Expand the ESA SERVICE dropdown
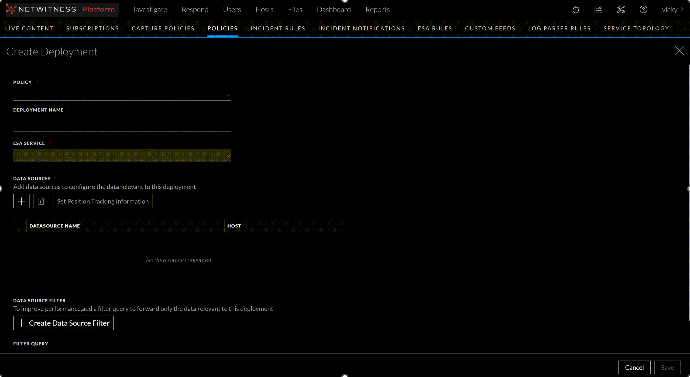The width and height of the screenshot is (690, 377). click(x=228, y=155)
